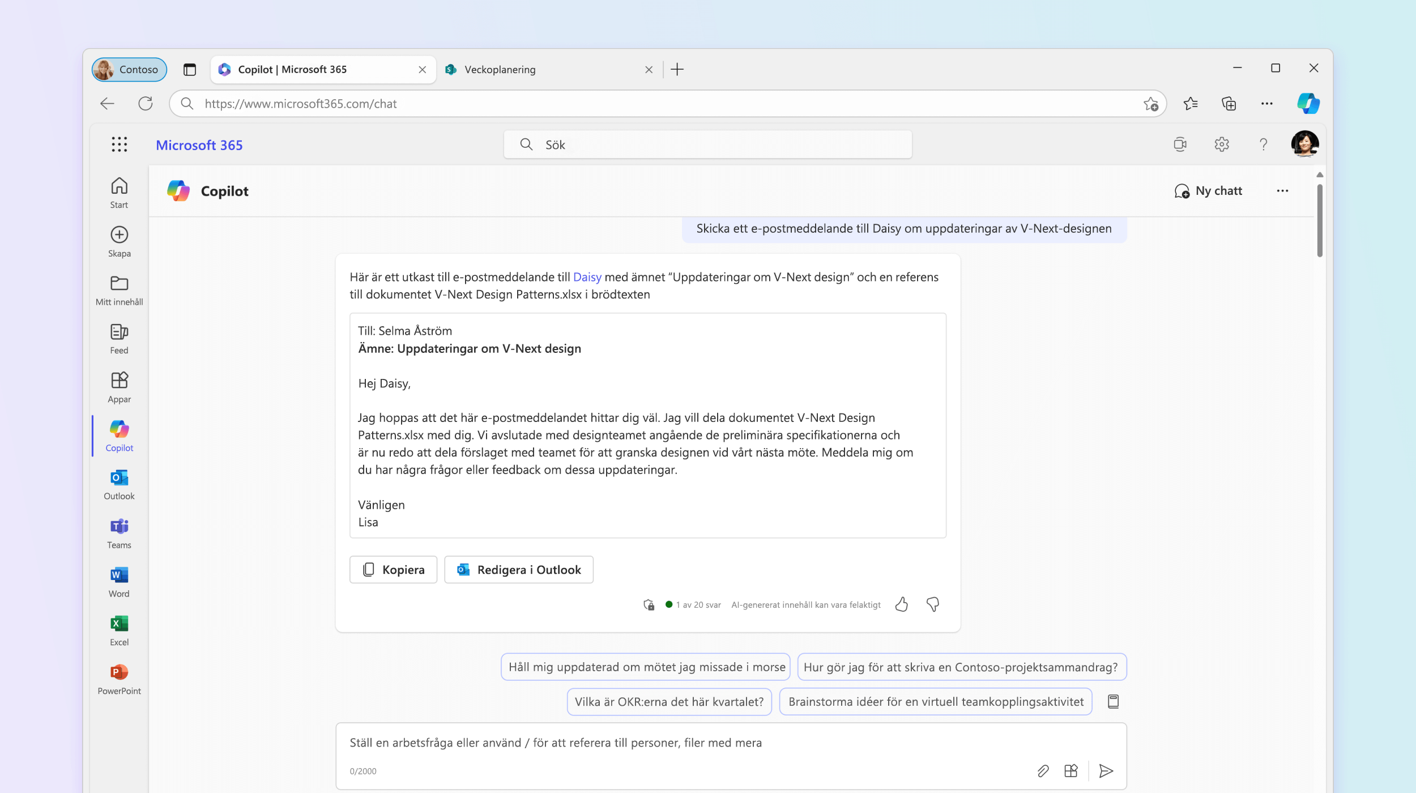
Task: Open a new browser tab
Action: click(x=677, y=70)
